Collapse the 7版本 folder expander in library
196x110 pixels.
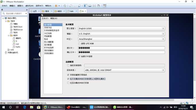pos(6,21)
